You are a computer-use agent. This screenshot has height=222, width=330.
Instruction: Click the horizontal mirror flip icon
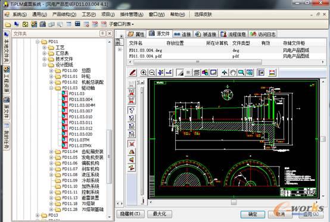coord(132,152)
